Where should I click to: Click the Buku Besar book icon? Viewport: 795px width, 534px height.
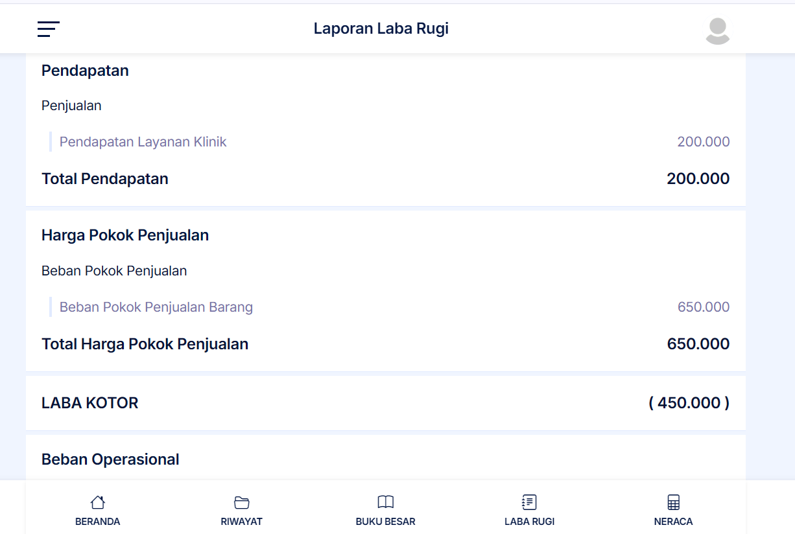coord(385,502)
